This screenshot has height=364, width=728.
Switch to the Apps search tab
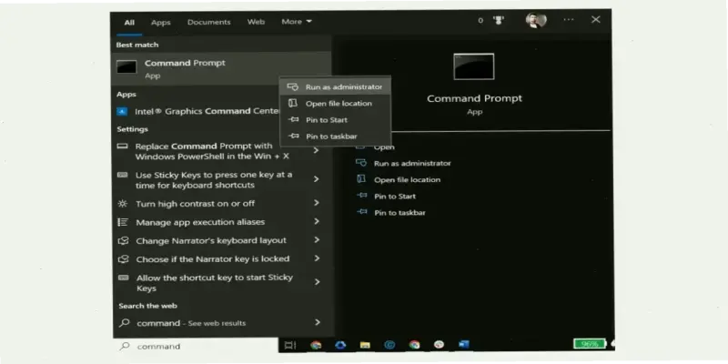tap(161, 21)
